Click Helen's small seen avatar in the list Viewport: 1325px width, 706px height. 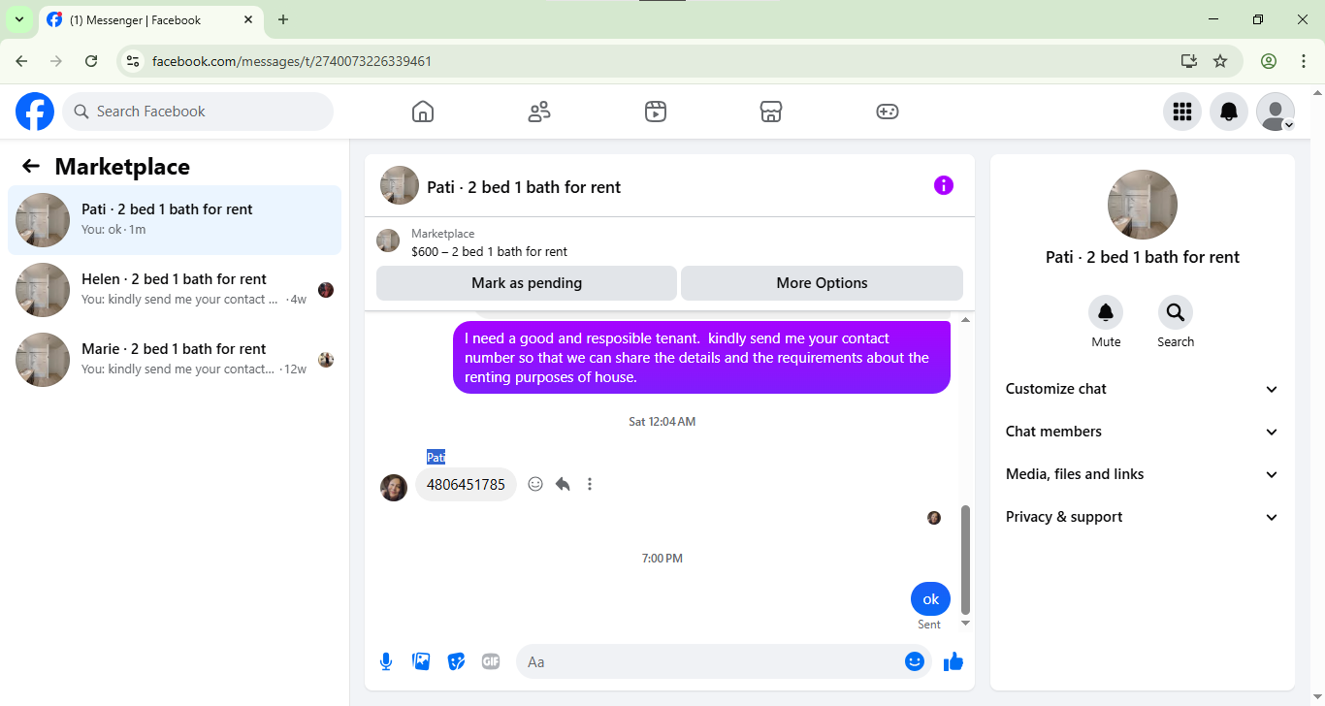click(x=326, y=290)
